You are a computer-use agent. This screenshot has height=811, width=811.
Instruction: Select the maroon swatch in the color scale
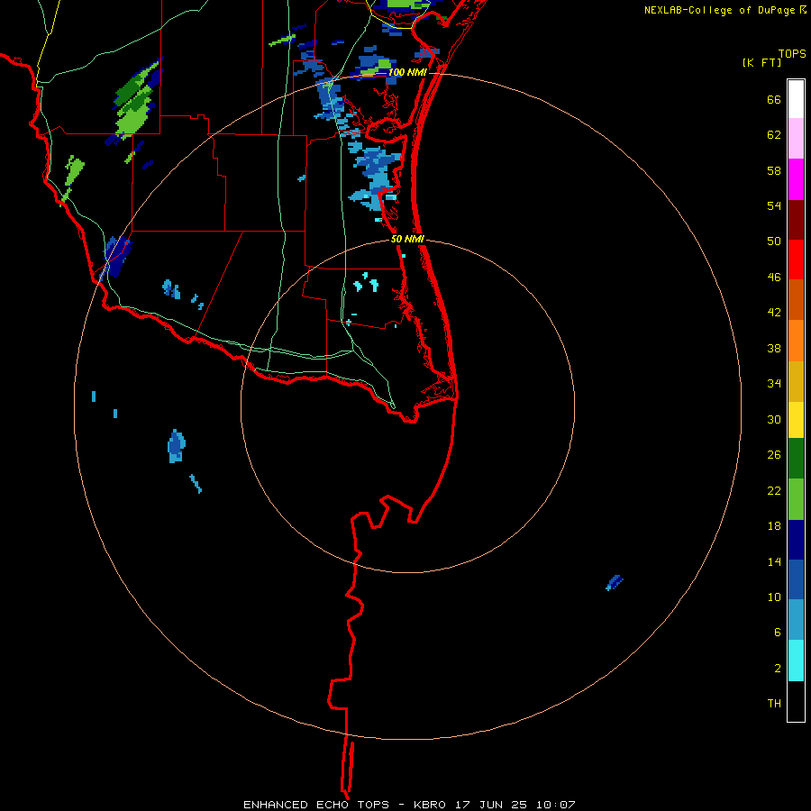click(796, 220)
